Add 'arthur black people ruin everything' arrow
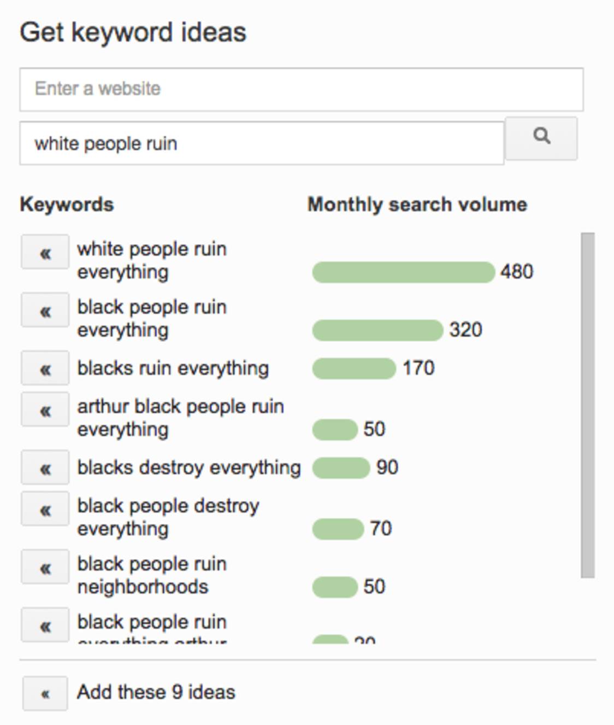 tap(45, 410)
